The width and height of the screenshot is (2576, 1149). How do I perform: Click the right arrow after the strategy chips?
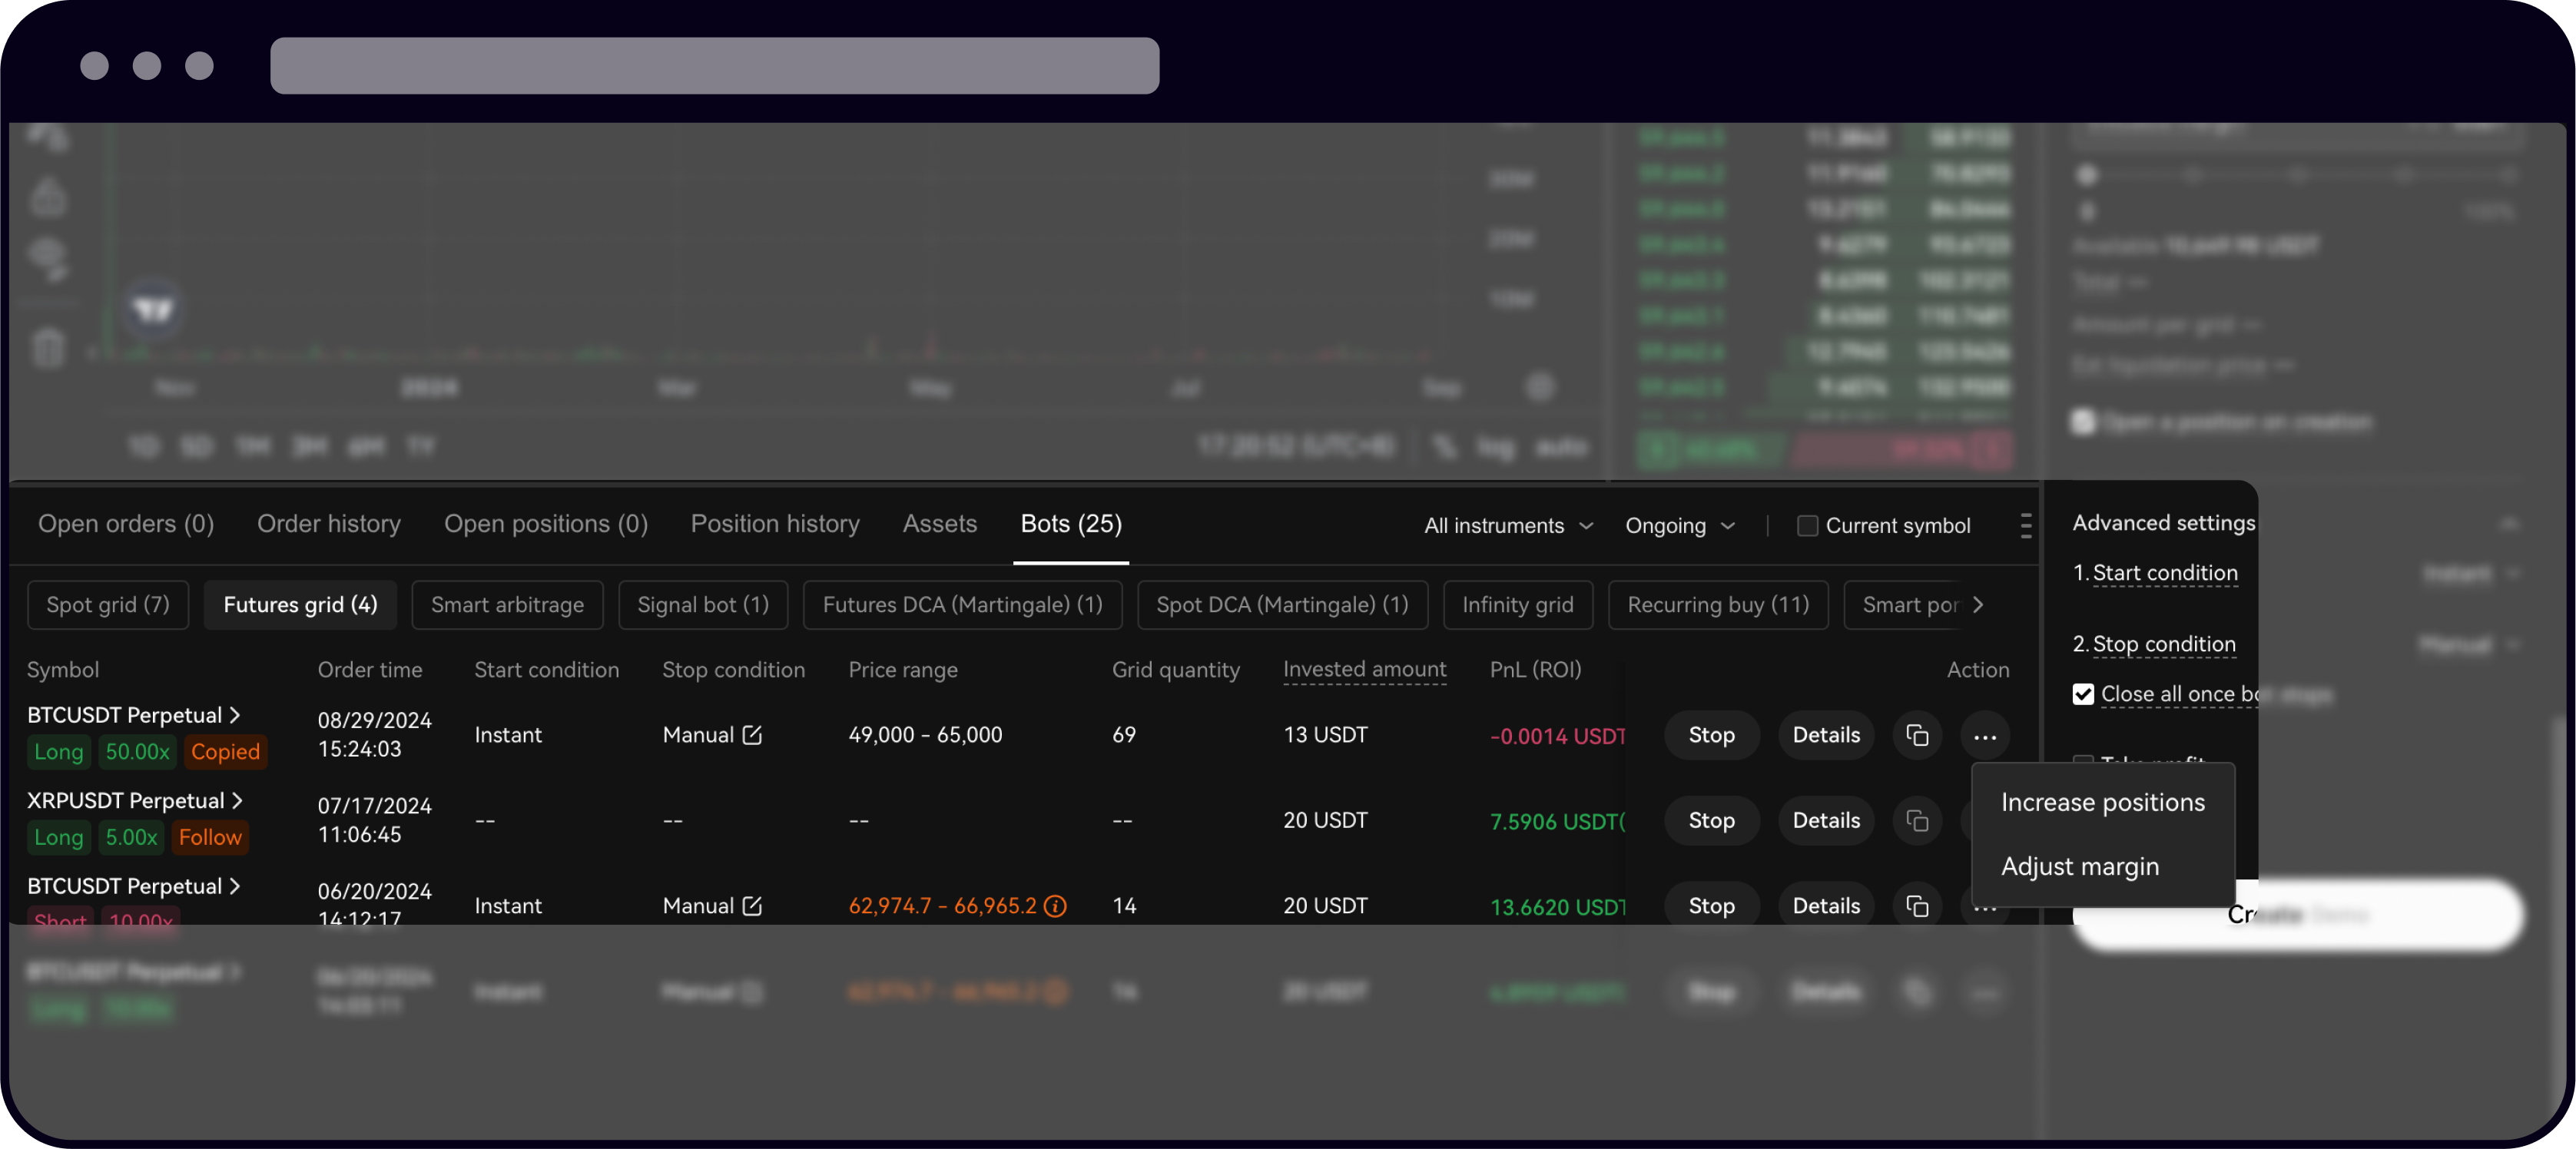tap(1978, 604)
